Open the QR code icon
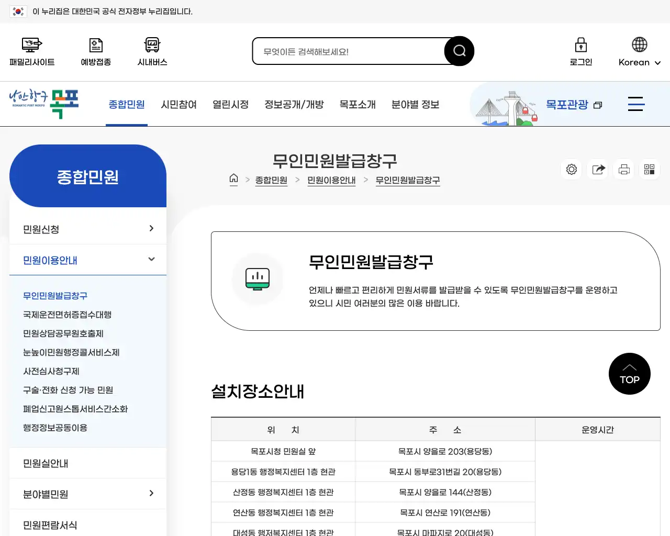Screen dimensions: 670x536 pyautogui.click(x=649, y=169)
